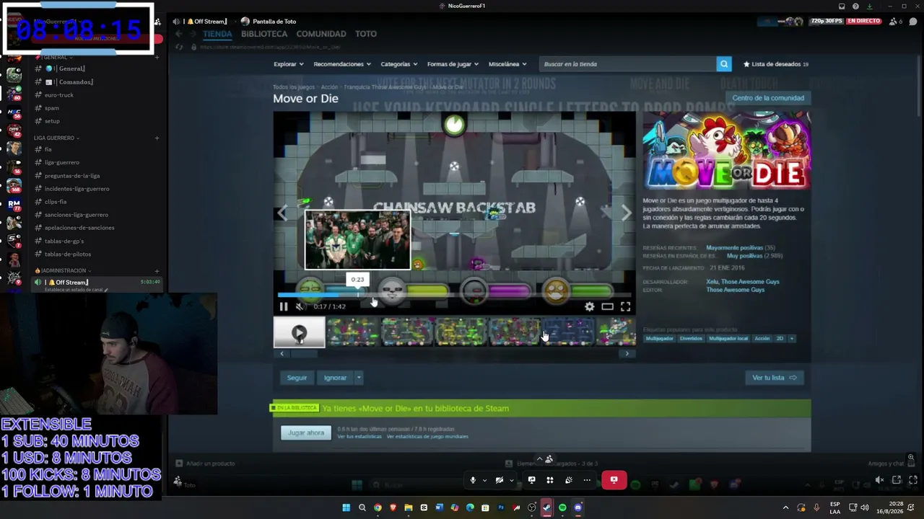Open Lista de deseados
This screenshot has height=519, width=924.
775,64
